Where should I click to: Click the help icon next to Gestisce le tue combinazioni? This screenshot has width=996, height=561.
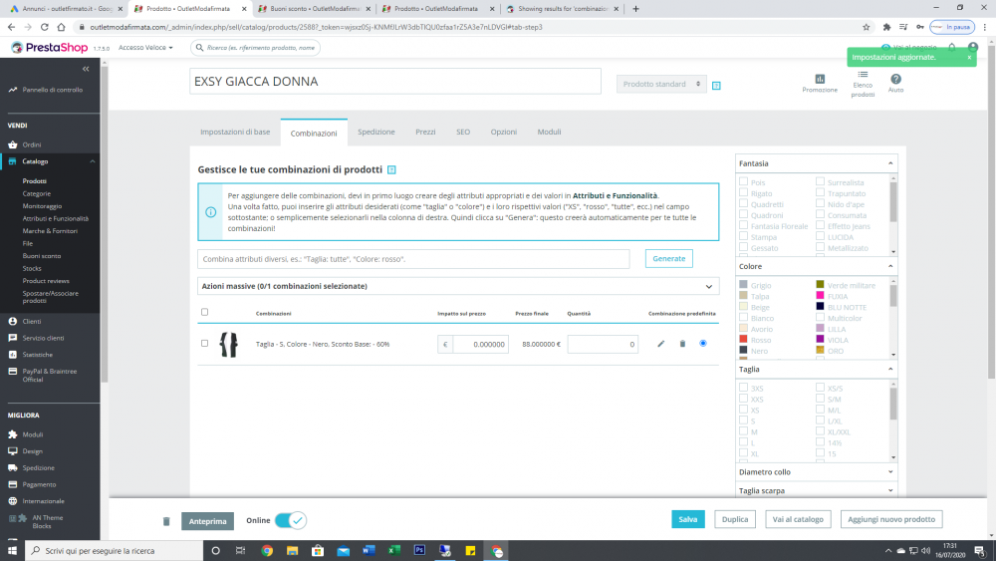point(391,169)
